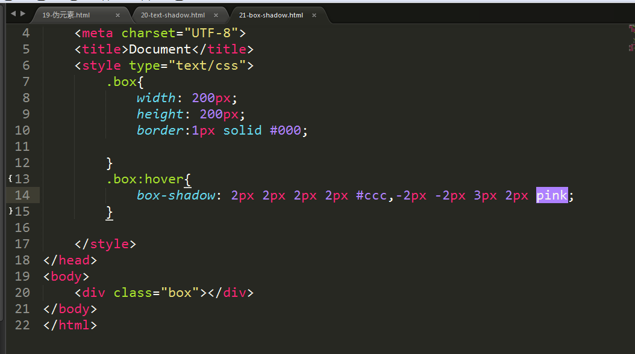Click the closing </head> tag

coord(70,260)
